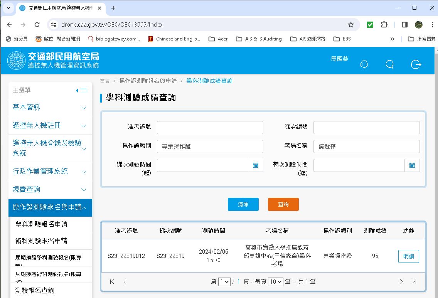Image resolution: width=438 pixels, height=298 pixels.
Task: Expand the 遙控無人機註冊 menu section
Action: 50,126
